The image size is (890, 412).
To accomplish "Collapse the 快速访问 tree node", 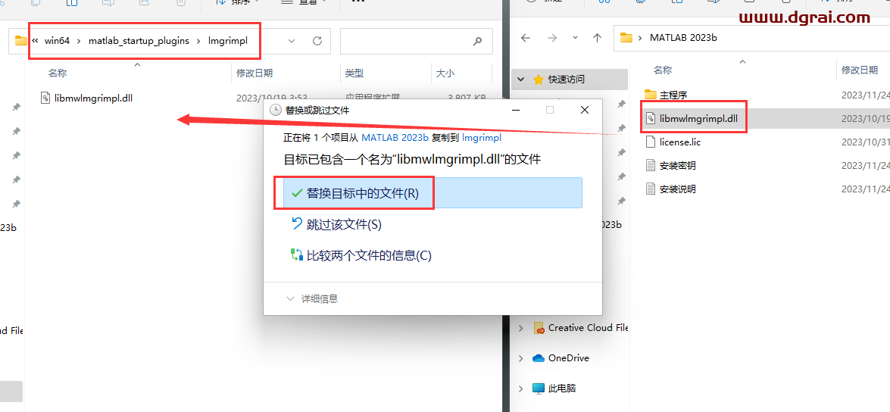I will coord(521,80).
